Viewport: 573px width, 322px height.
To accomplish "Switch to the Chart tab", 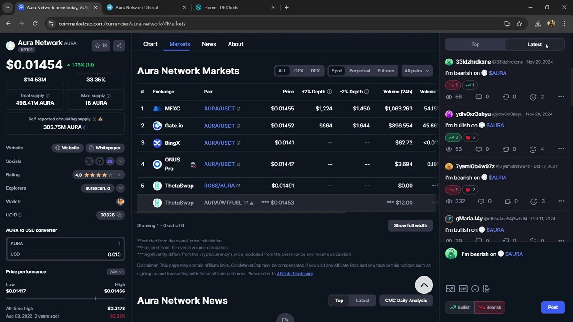I will tap(150, 44).
